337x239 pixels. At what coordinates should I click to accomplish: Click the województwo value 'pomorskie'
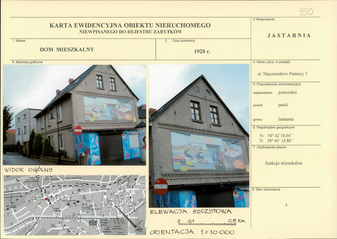click(287, 93)
